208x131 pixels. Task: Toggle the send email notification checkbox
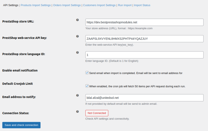pyautogui.click(x=87, y=73)
